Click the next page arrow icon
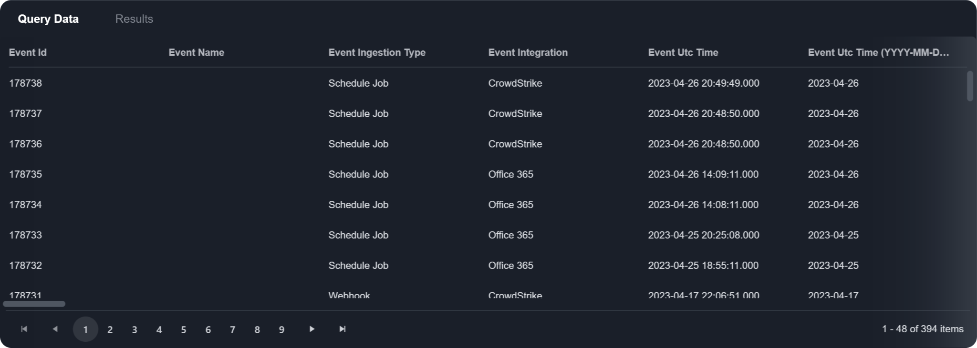The width and height of the screenshot is (977, 348). point(312,329)
